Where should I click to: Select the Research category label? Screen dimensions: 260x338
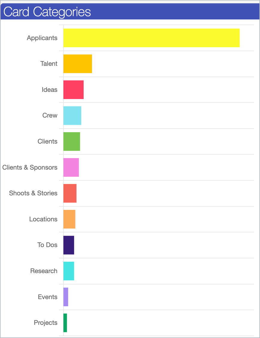click(44, 271)
